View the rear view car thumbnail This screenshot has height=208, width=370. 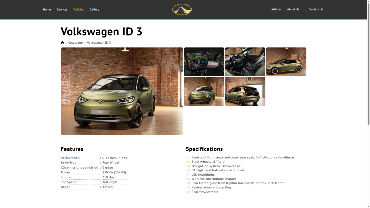point(245,91)
